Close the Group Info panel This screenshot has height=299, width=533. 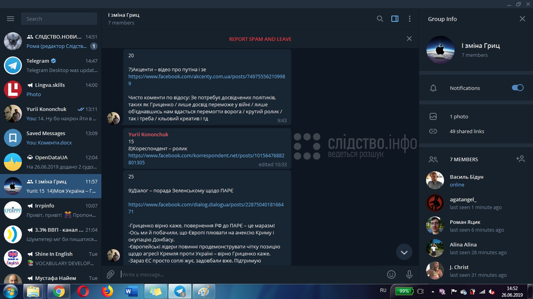click(x=522, y=19)
